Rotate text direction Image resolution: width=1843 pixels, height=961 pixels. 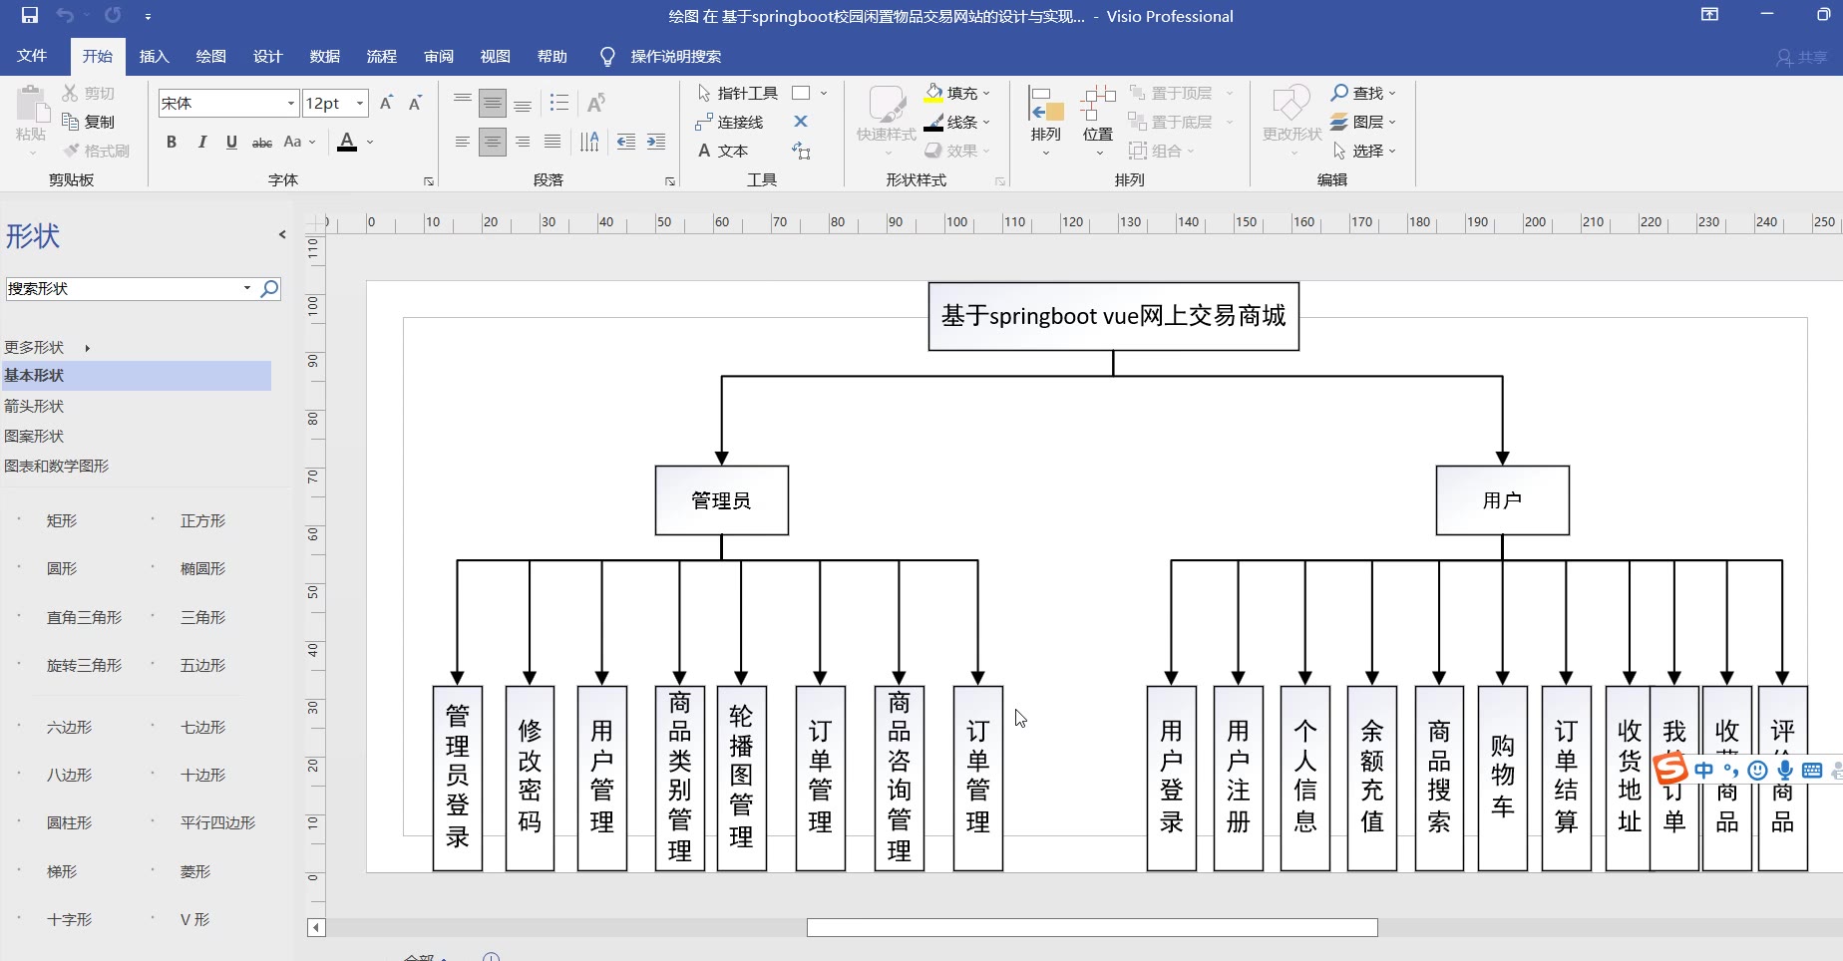[x=590, y=142]
